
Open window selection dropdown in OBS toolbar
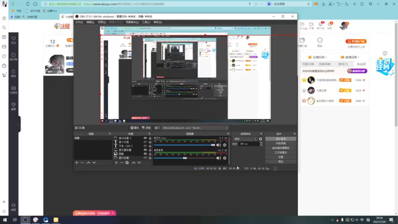tap(195, 128)
